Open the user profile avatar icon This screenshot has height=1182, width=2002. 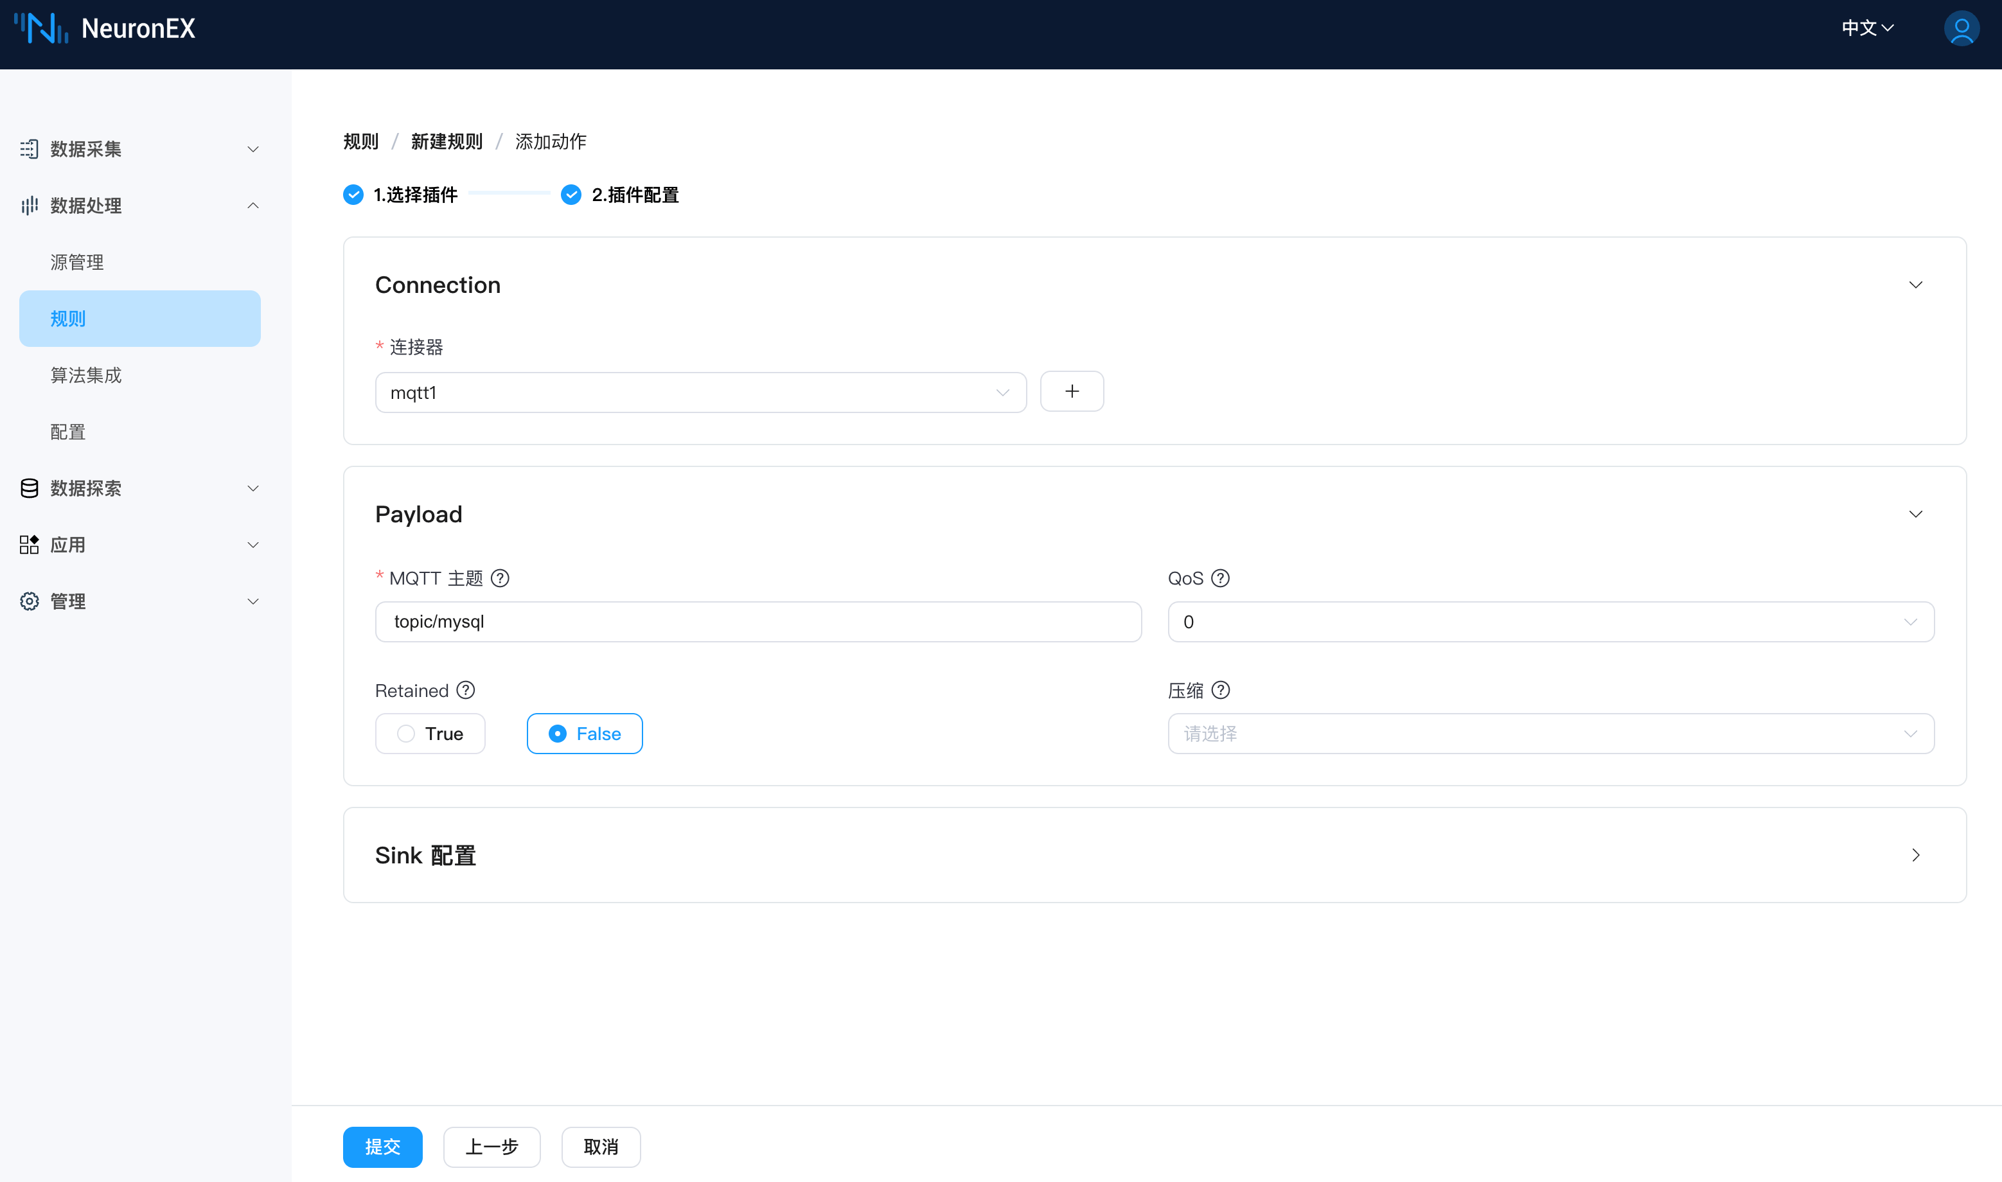pos(1961,29)
